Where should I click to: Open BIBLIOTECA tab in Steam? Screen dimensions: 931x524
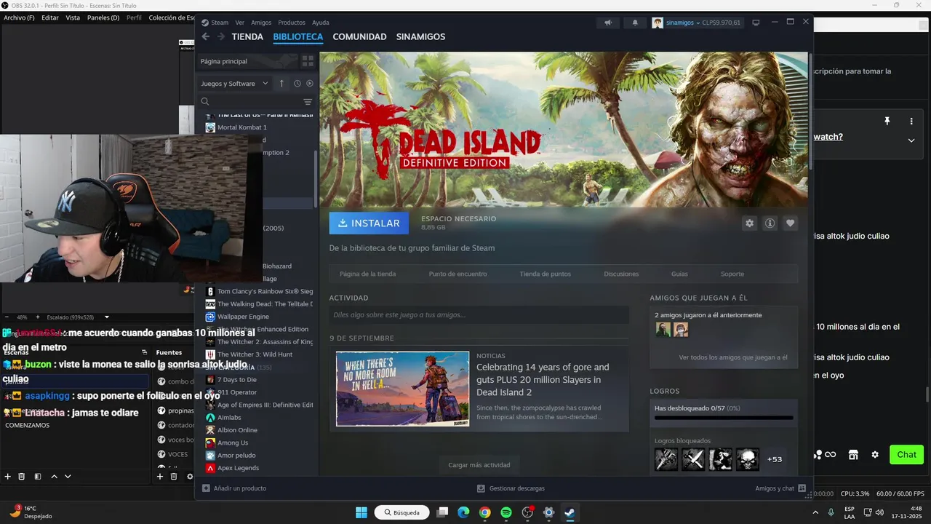point(298,36)
